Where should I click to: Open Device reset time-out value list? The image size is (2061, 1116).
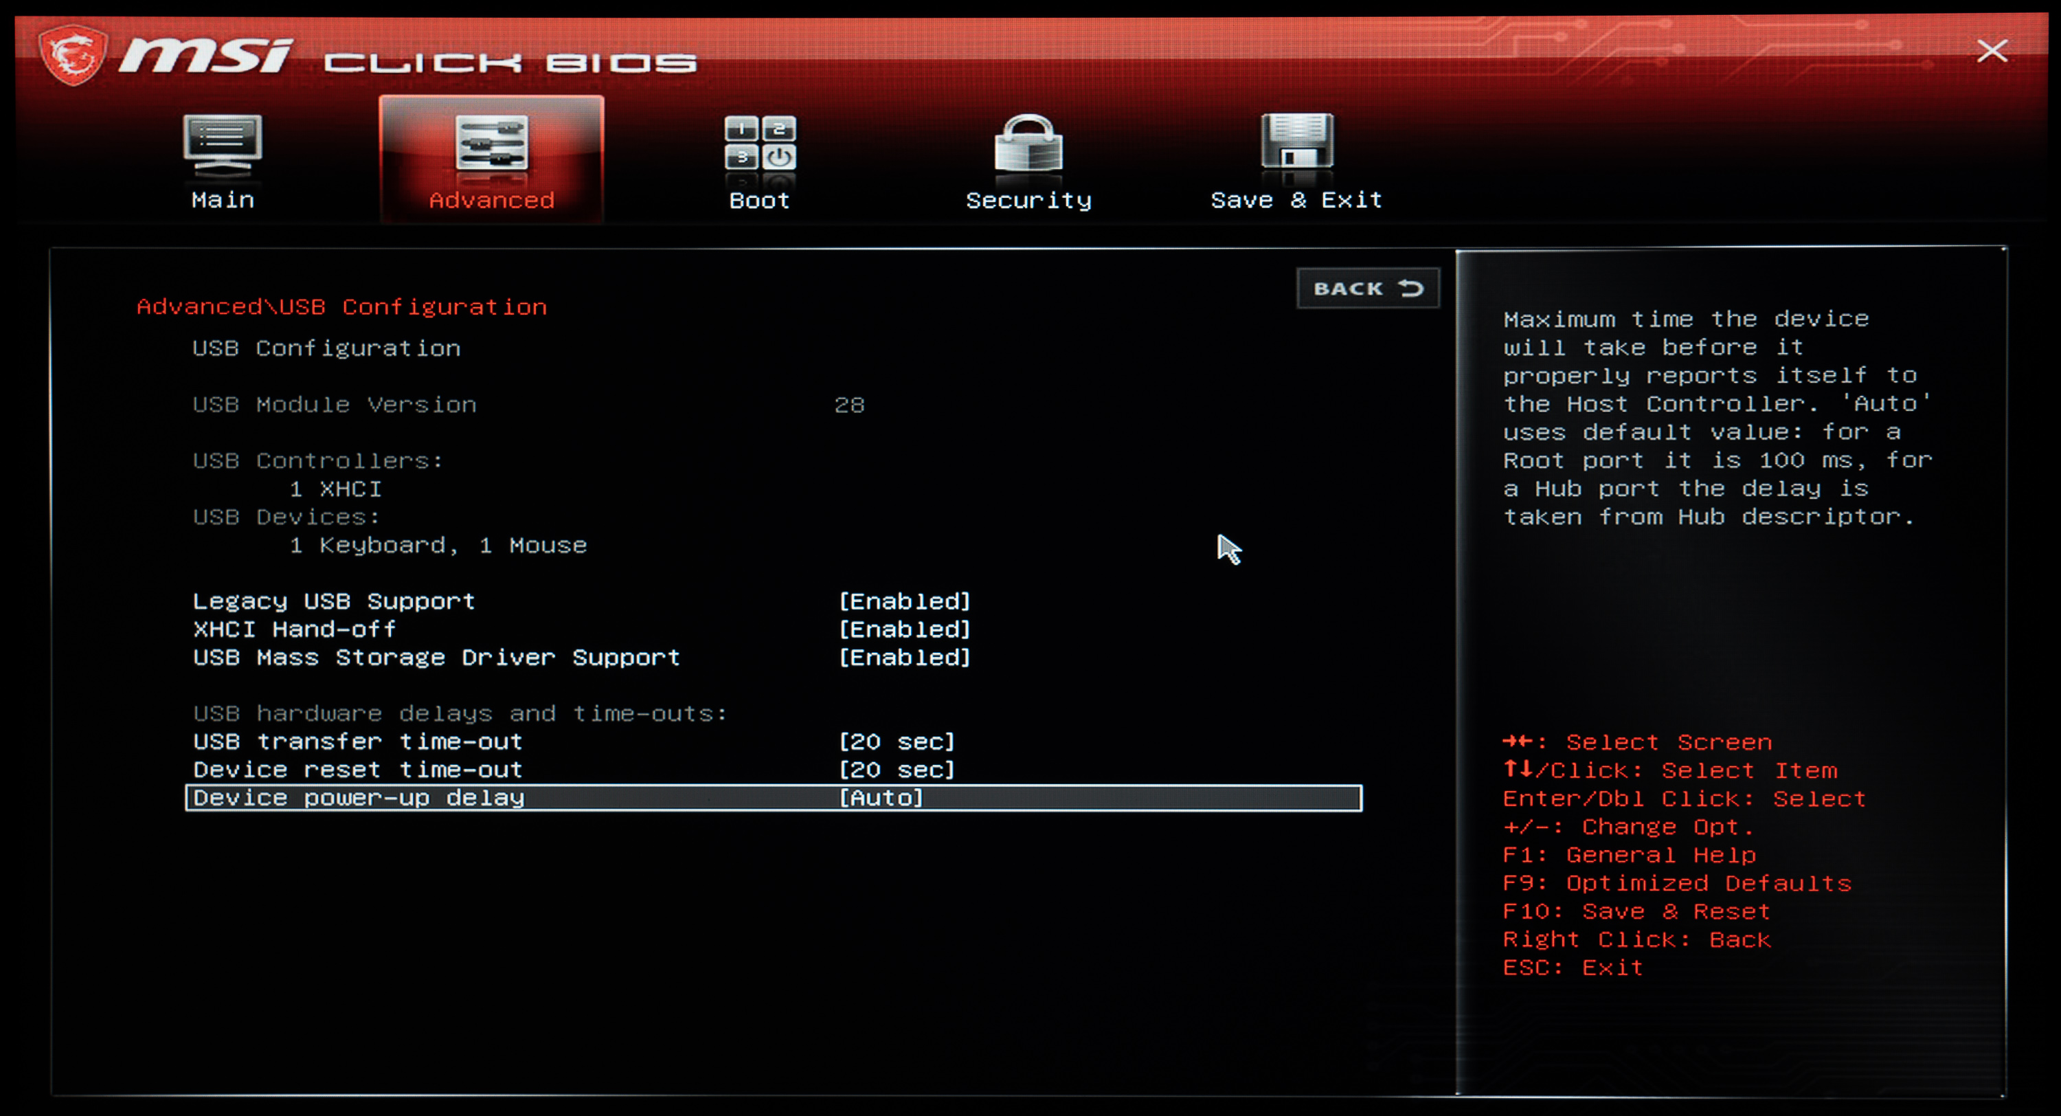(896, 770)
